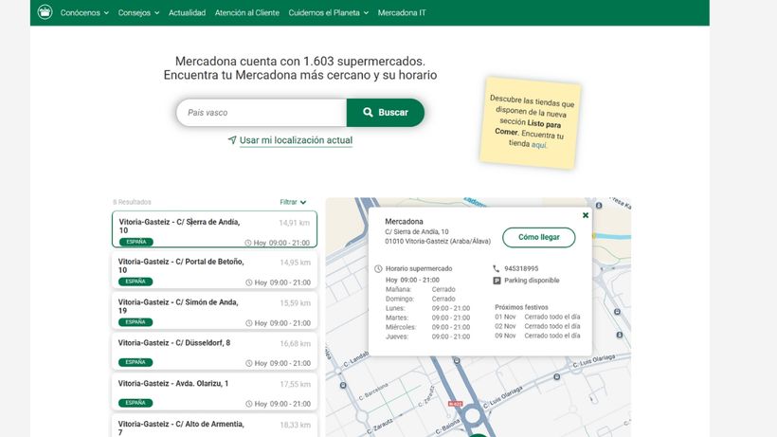Open Atención al Cliente page
The width and height of the screenshot is (777, 437).
(247, 13)
